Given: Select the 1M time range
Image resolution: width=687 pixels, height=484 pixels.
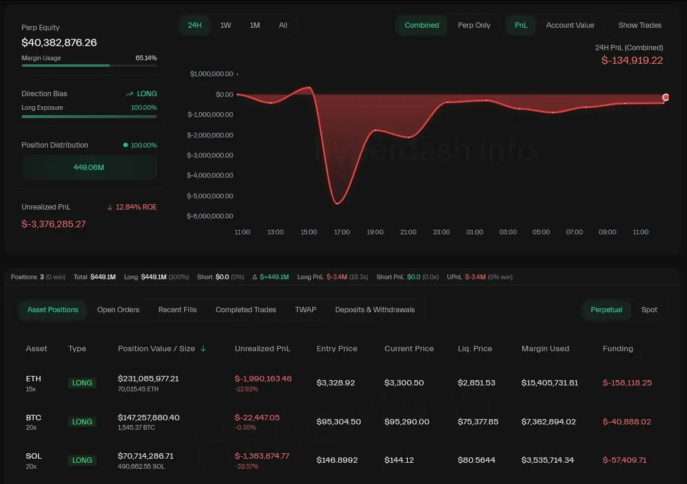Looking at the screenshot, I should tap(254, 25).
